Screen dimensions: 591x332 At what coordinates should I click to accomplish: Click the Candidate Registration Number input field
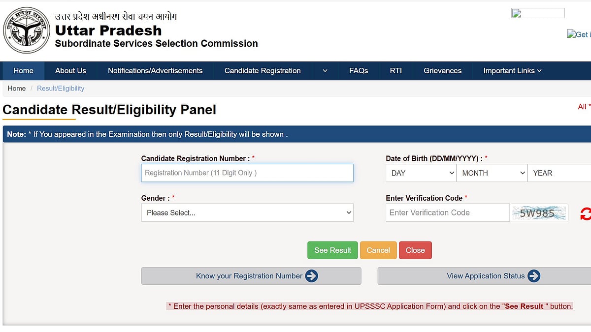click(247, 173)
